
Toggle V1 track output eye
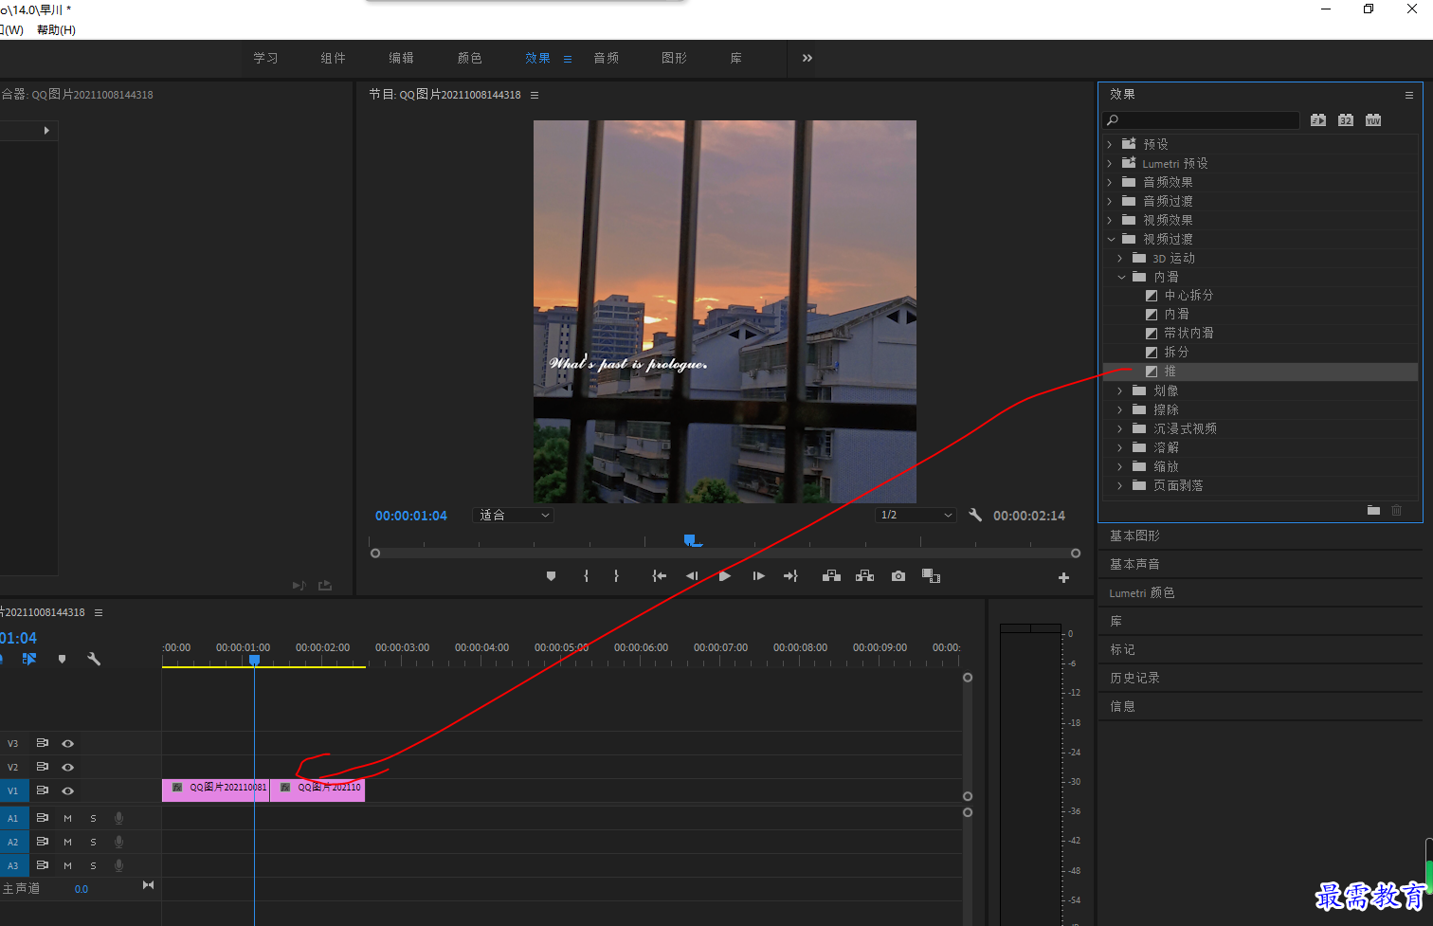point(67,790)
